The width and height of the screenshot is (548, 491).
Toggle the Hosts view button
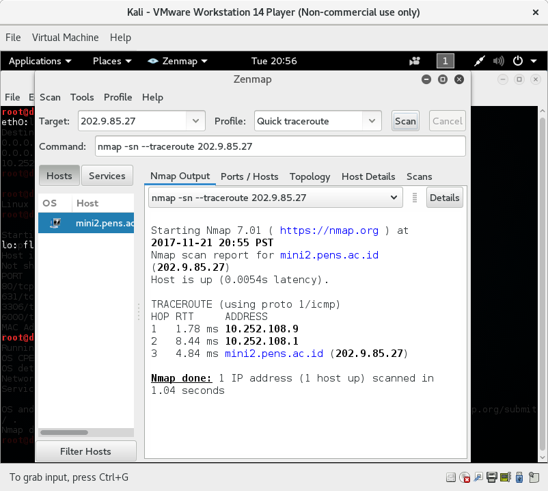point(59,176)
